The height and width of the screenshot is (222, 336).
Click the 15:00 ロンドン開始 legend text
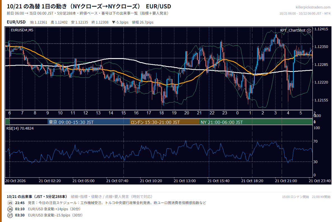[295, 197]
